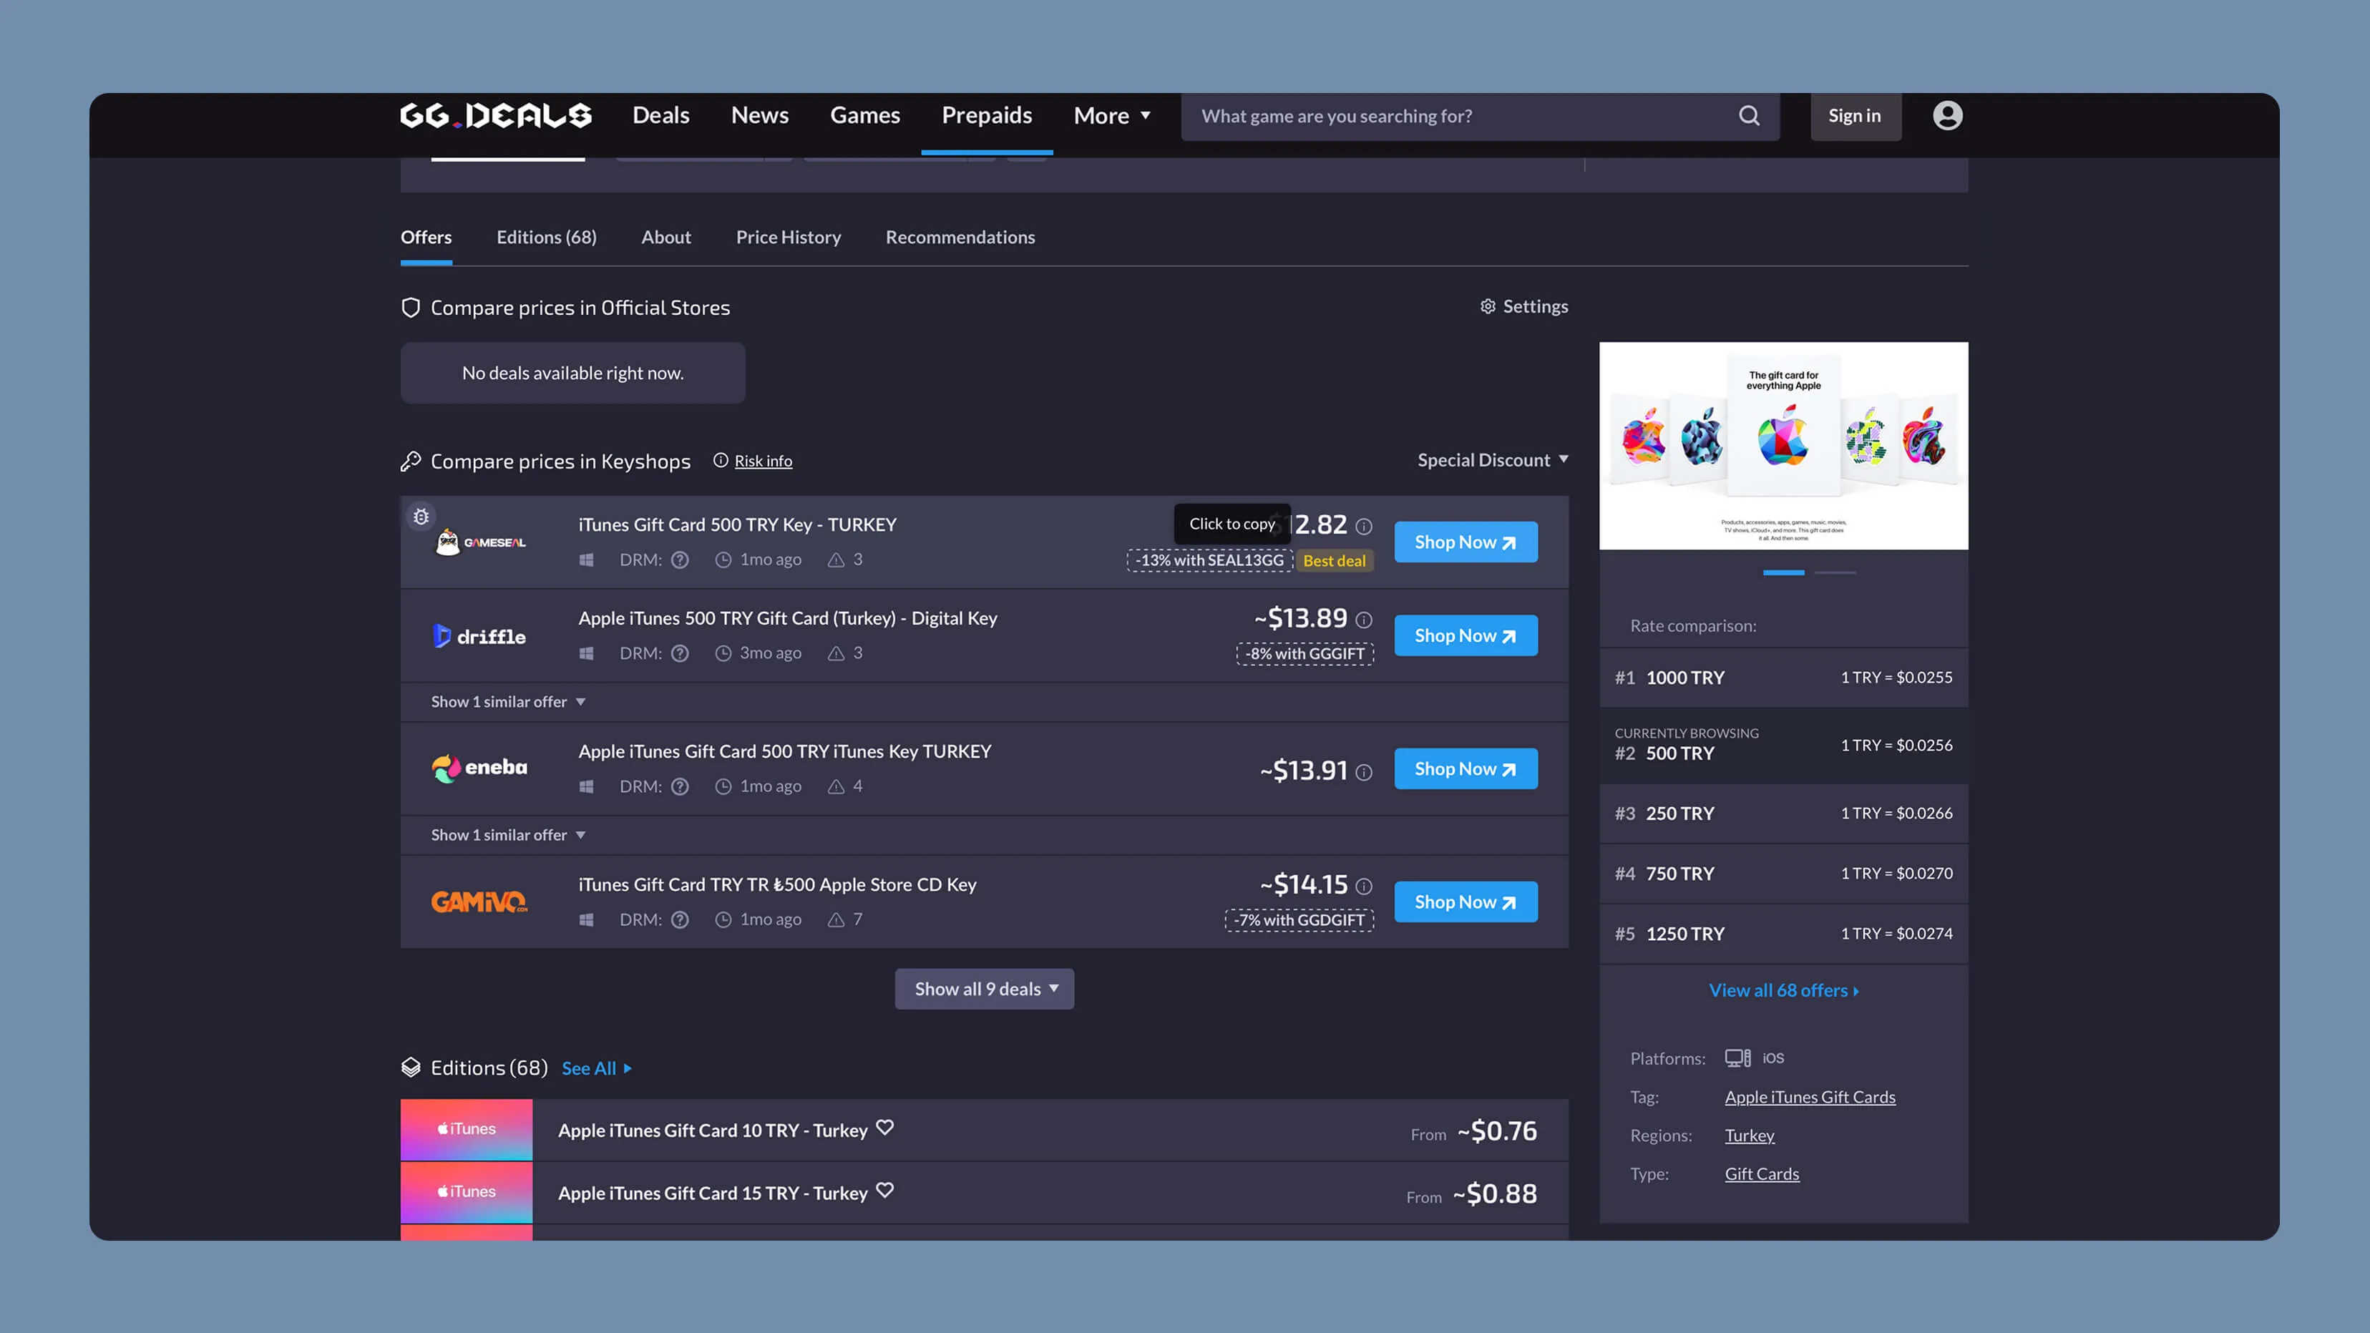This screenshot has height=1333, width=2370.
Task: Add 10 TRY gift card to wishlist
Action: tap(885, 1127)
